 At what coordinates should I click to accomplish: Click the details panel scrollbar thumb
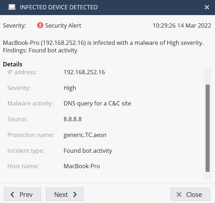click(x=207, y=128)
